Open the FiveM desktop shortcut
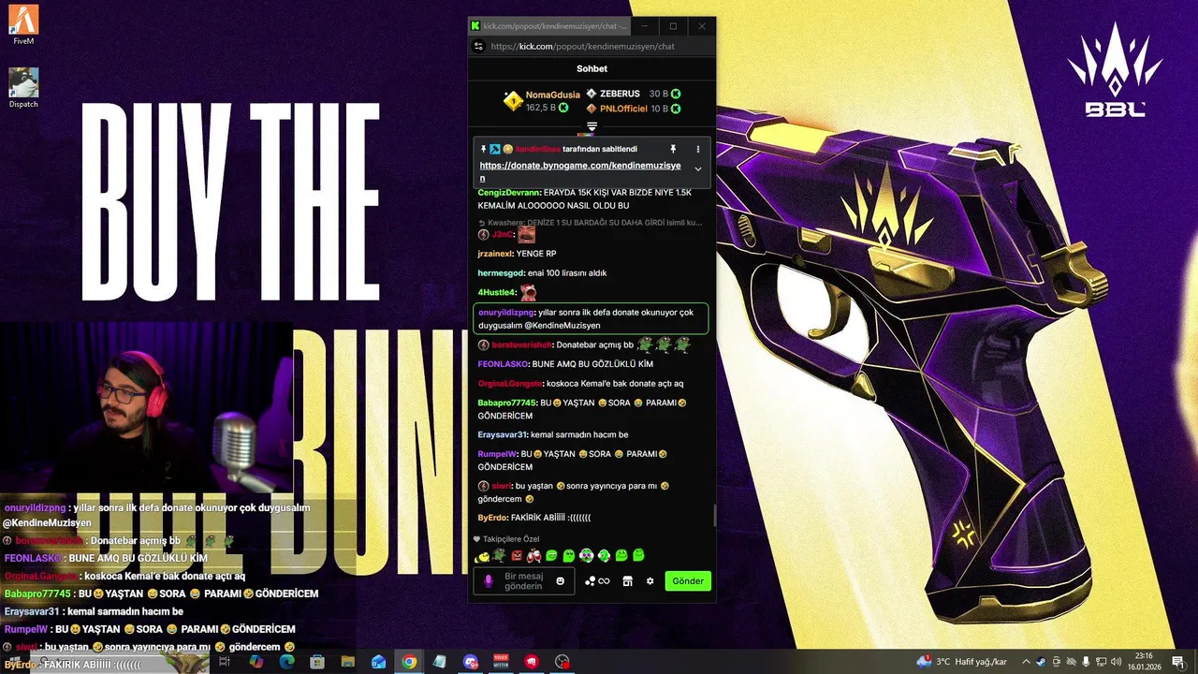1198x674 pixels. coord(23,25)
